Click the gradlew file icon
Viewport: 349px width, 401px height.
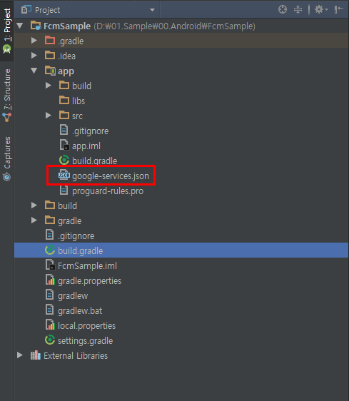(x=49, y=295)
